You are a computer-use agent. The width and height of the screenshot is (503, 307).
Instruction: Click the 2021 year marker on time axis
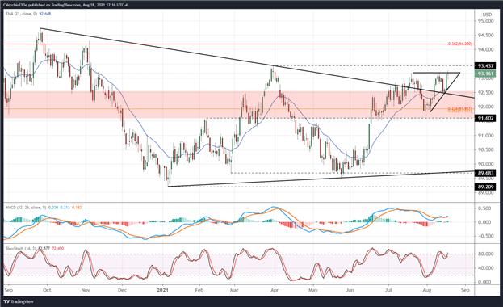click(162, 290)
